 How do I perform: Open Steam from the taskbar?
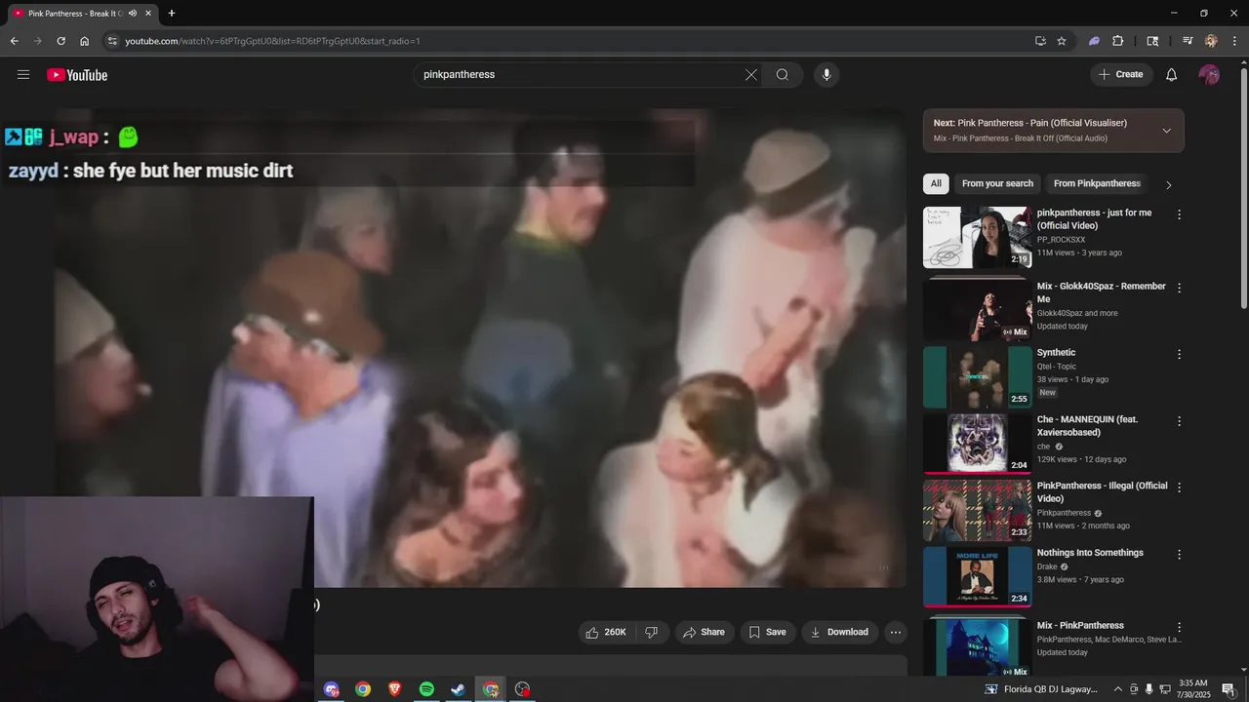point(458,689)
